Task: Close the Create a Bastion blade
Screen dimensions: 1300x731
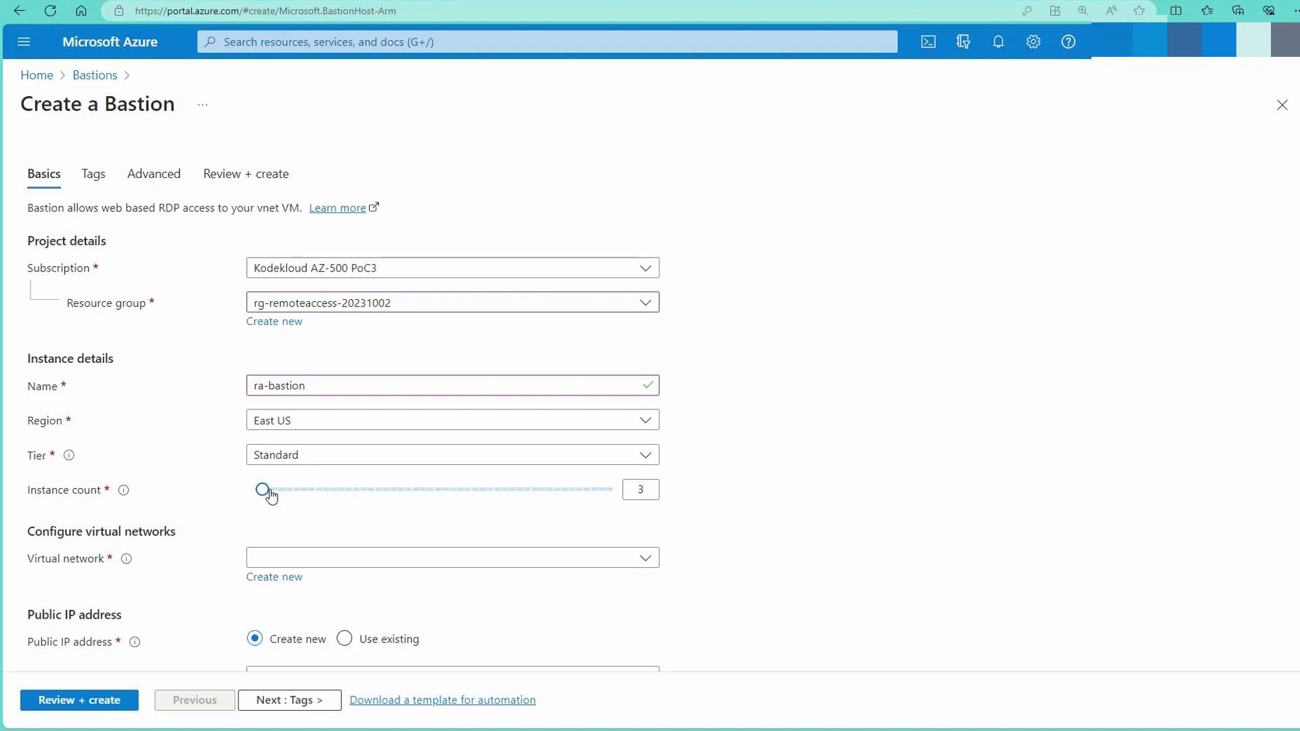Action: click(x=1282, y=105)
